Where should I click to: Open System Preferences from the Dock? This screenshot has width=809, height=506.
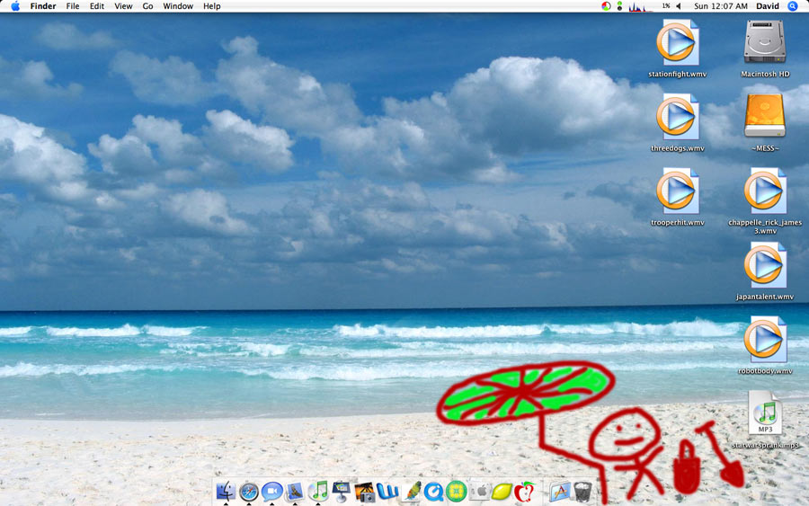tap(479, 492)
